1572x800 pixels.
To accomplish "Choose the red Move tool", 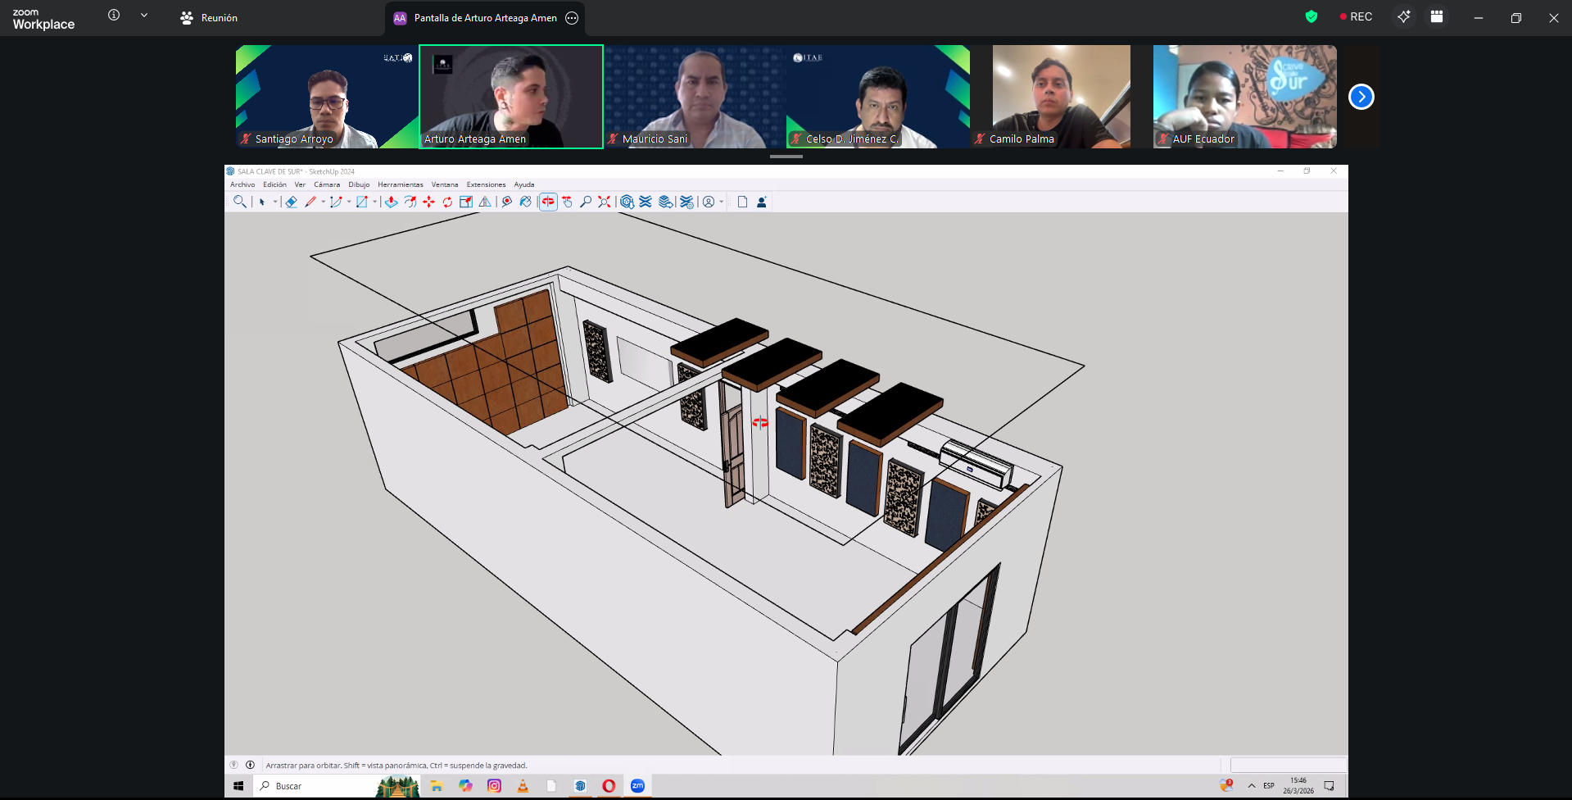I will tap(428, 202).
